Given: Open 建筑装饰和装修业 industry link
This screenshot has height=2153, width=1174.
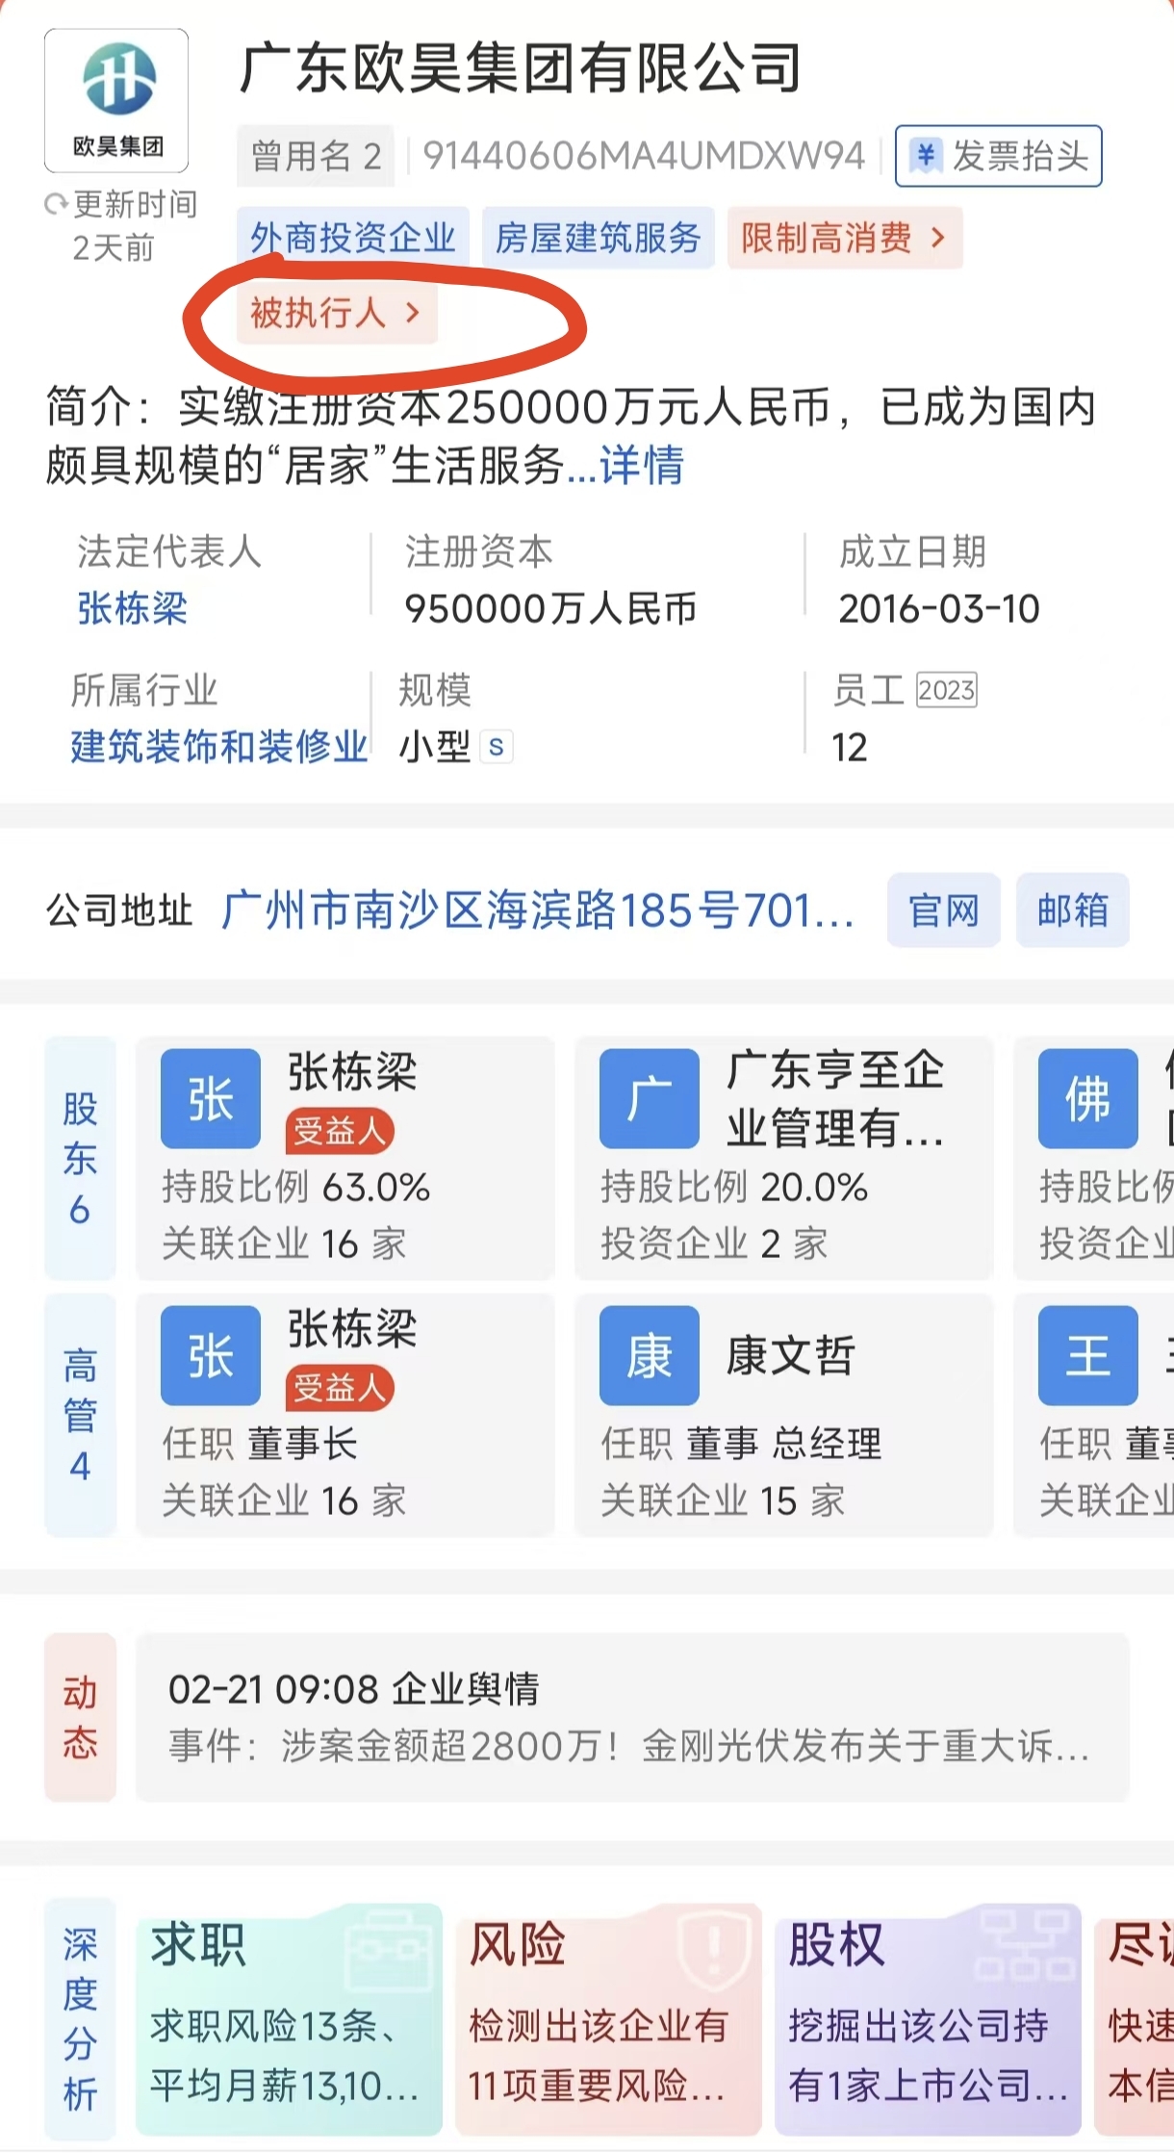Looking at the screenshot, I should 218,747.
